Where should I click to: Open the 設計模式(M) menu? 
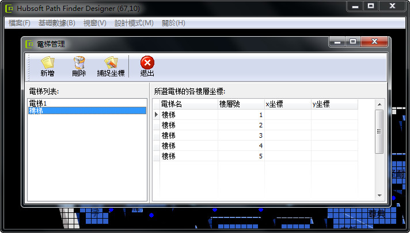click(x=134, y=23)
